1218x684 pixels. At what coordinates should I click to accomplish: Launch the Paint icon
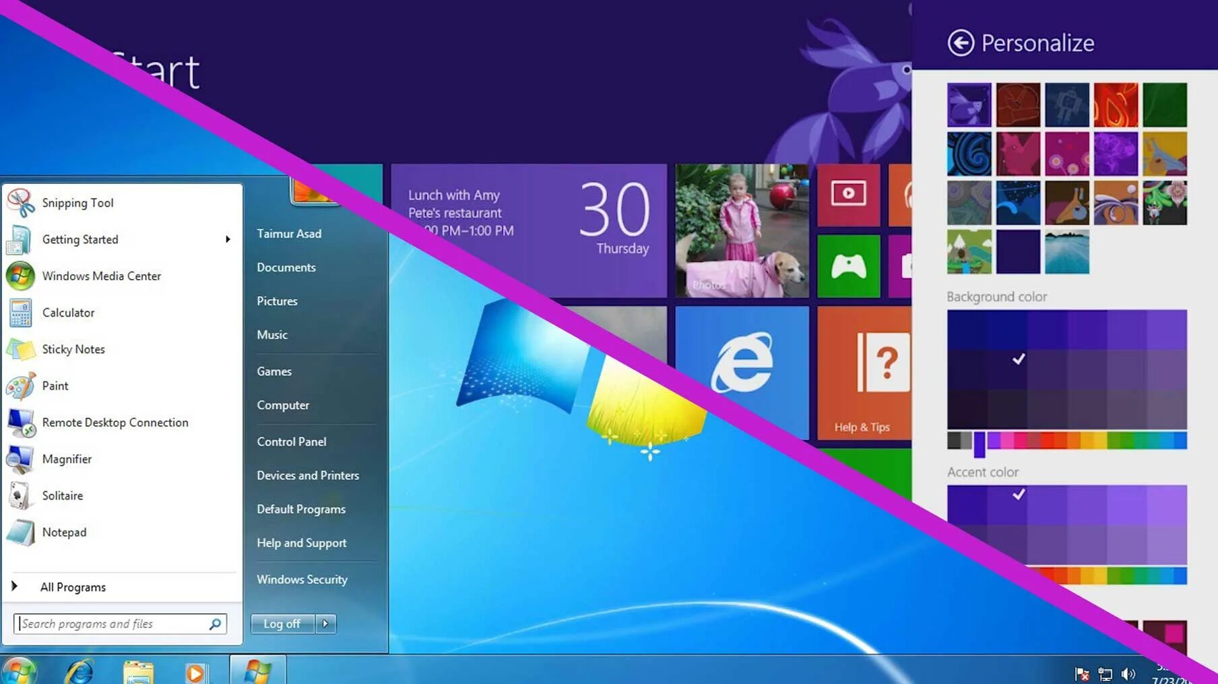(x=20, y=386)
